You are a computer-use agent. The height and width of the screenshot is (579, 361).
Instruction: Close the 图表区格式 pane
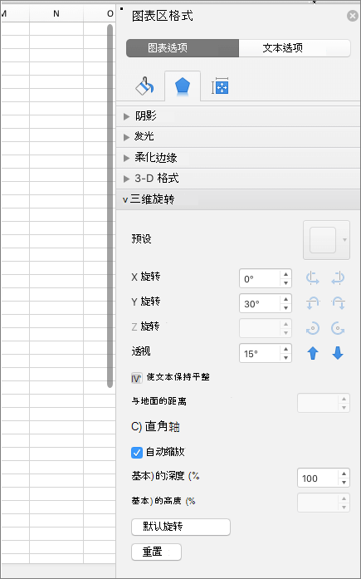[353, 16]
